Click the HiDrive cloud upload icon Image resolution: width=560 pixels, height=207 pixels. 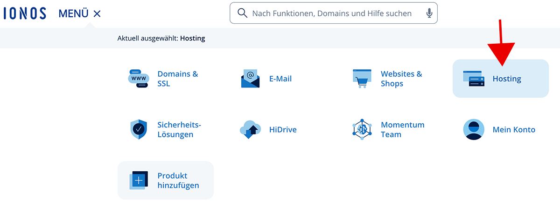[x=250, y=129]
